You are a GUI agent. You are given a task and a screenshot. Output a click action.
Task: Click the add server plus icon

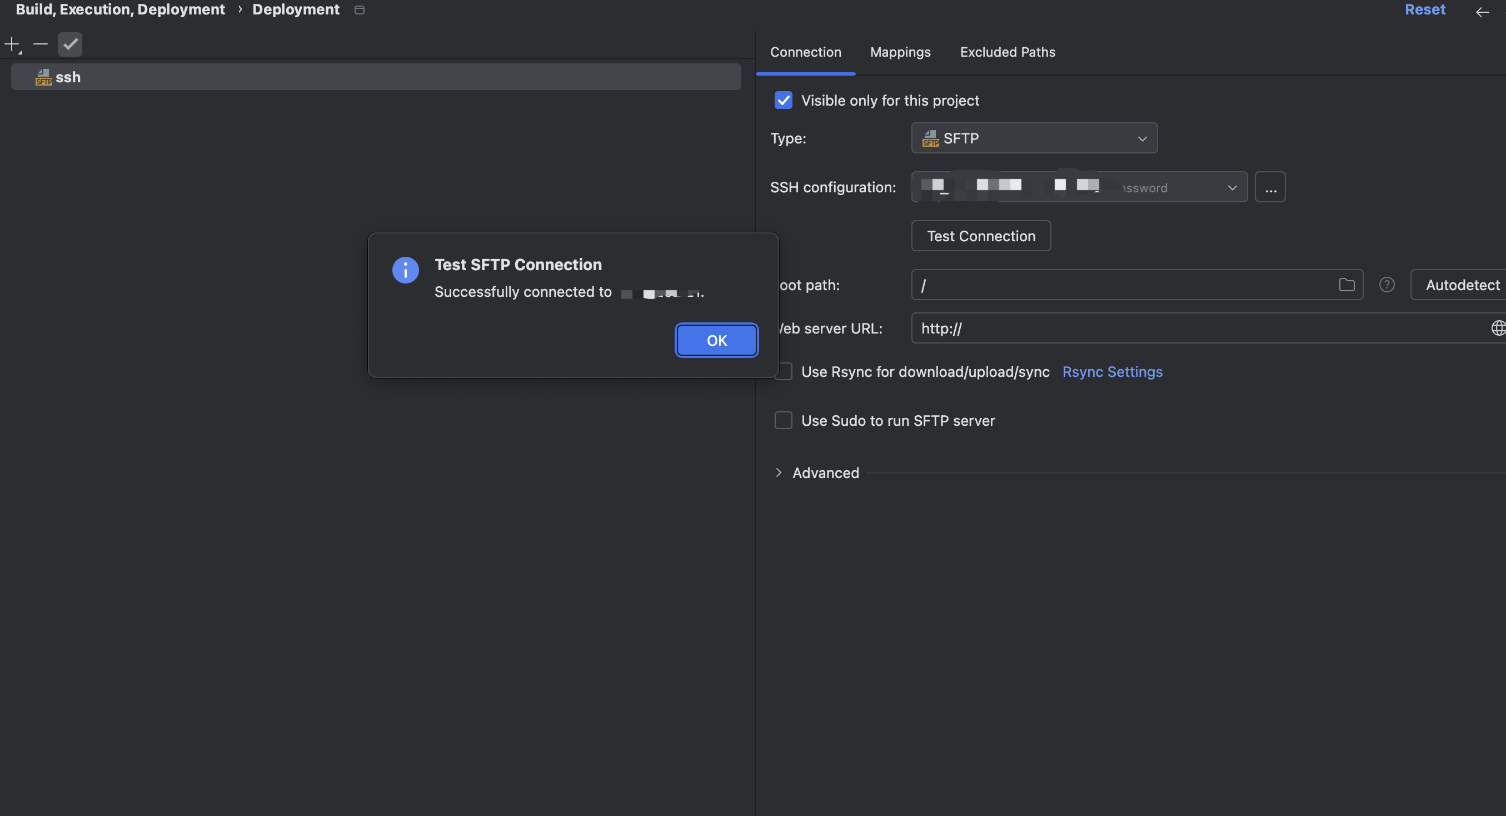[x=12, y=44]
